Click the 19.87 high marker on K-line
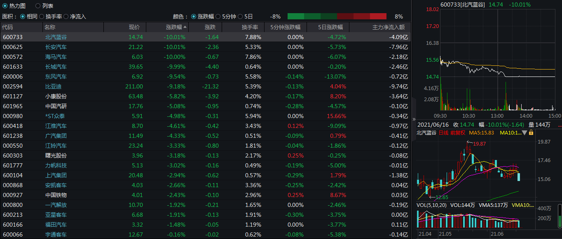 [x=479, y=144]
